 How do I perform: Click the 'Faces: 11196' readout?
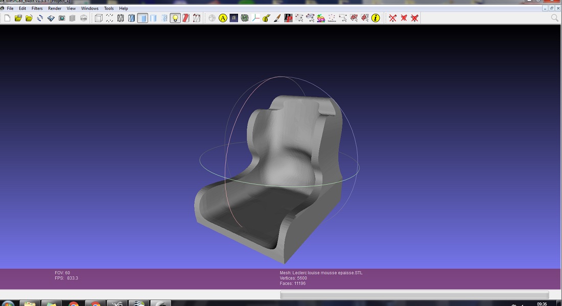(x=292, y=283)
